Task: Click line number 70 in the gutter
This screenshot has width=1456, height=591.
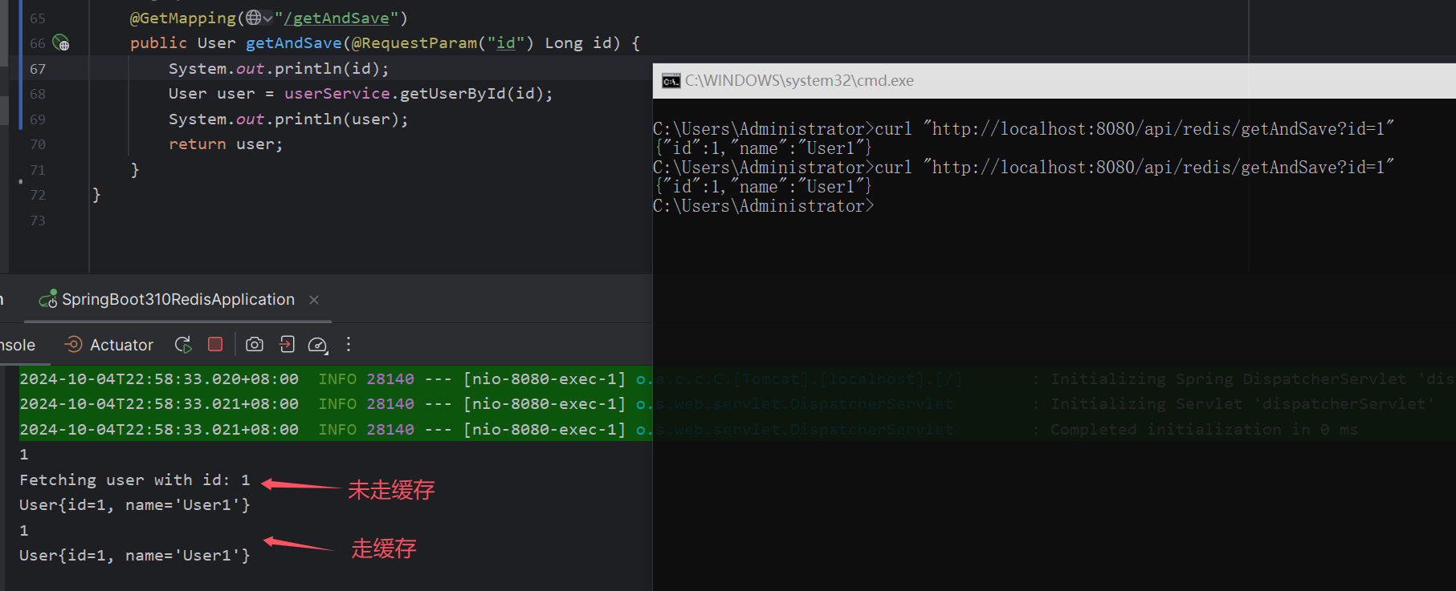Action: pyautogui.click(x=38, y=144)
